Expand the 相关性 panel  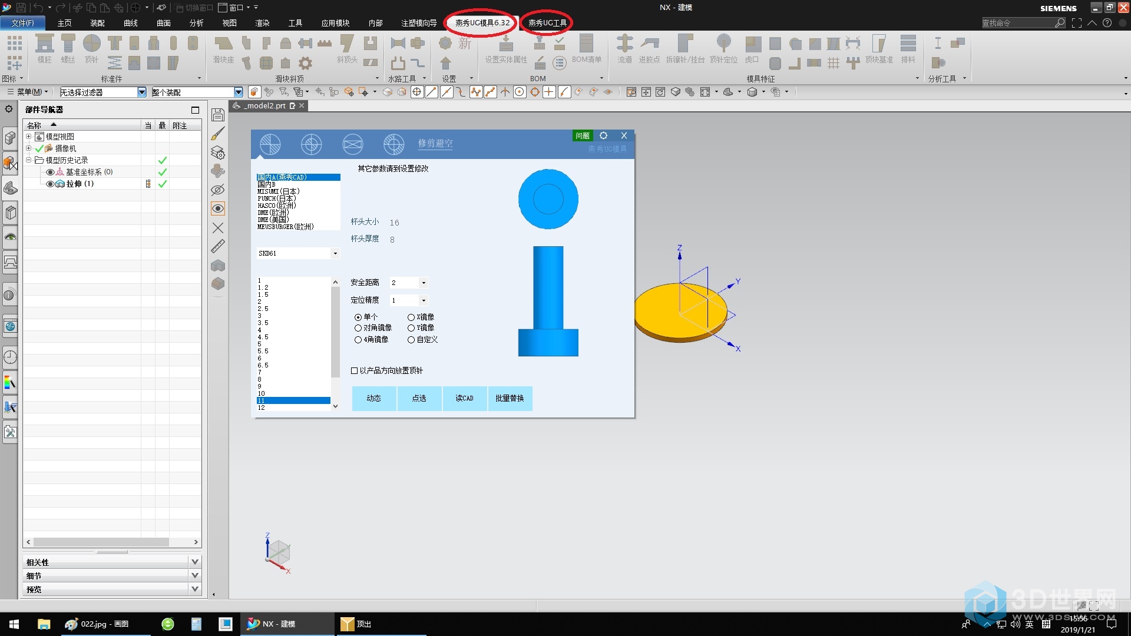click(195, 562)
